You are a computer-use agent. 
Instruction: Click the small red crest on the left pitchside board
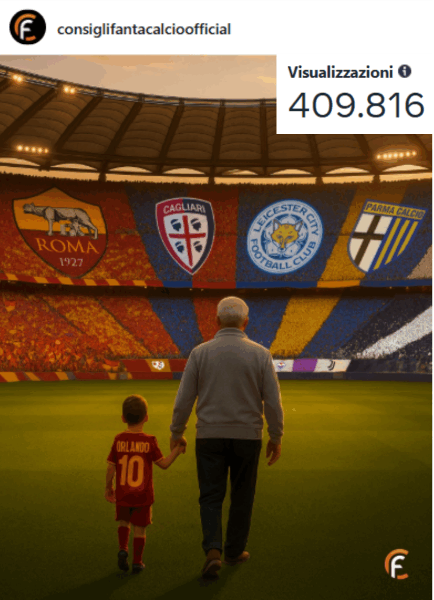(x=158, y=365)
